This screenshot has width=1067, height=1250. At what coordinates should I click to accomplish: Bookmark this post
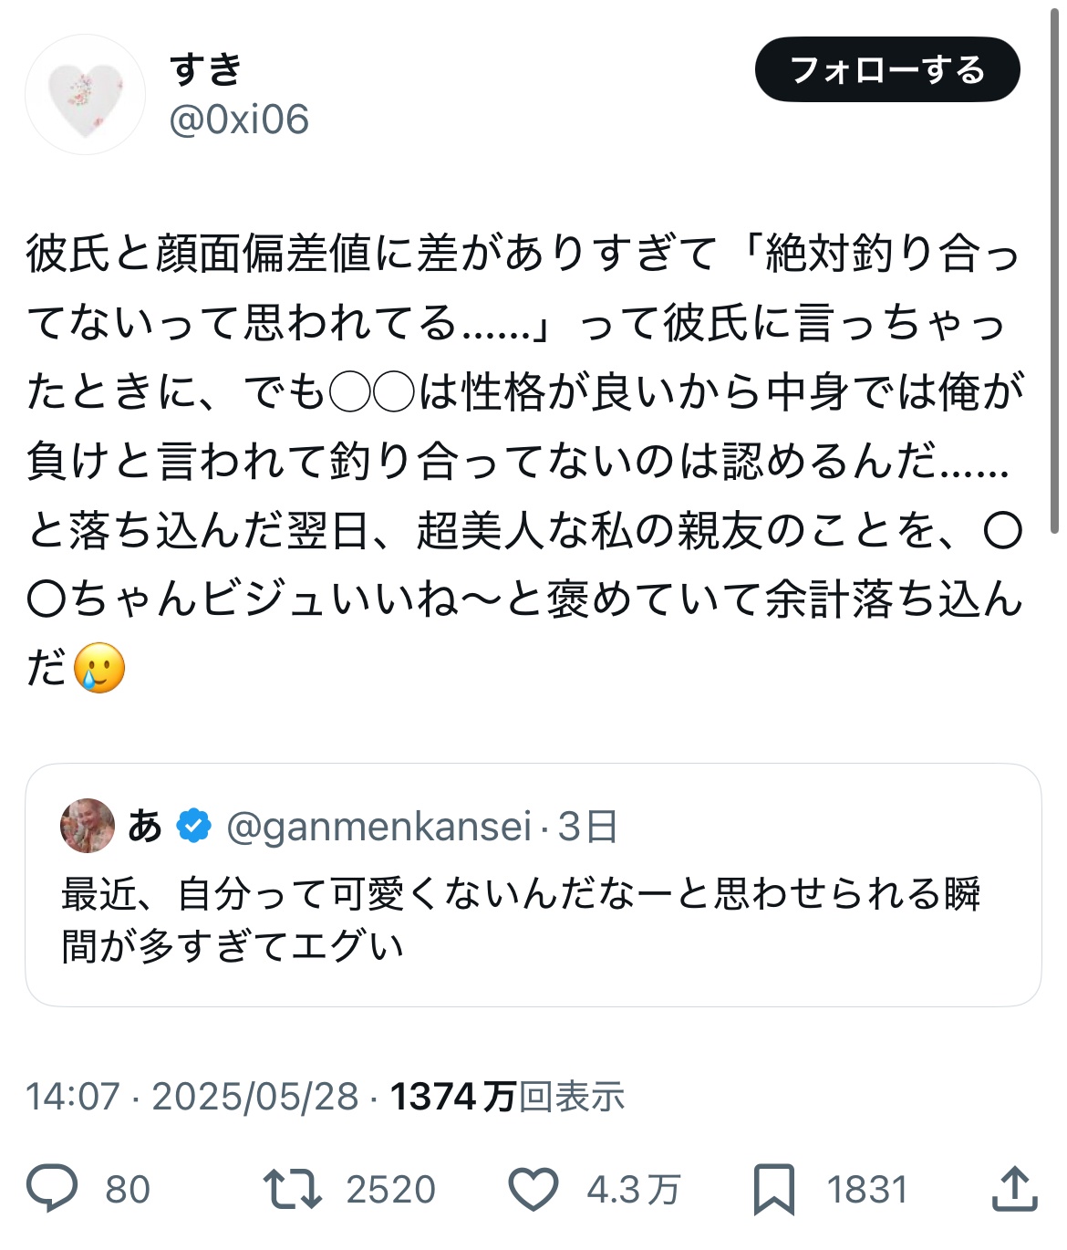[x=773, y=1189]
